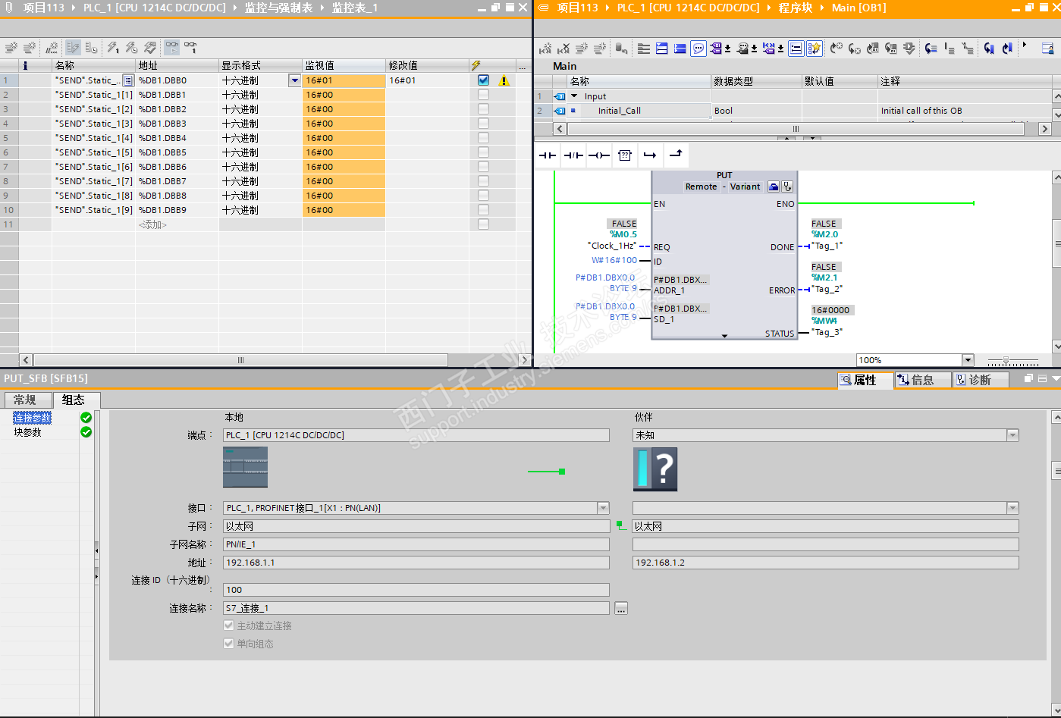Click the close branch LAD icon
The height and width of the screenshot is (718, 1061).
(676, 155)
